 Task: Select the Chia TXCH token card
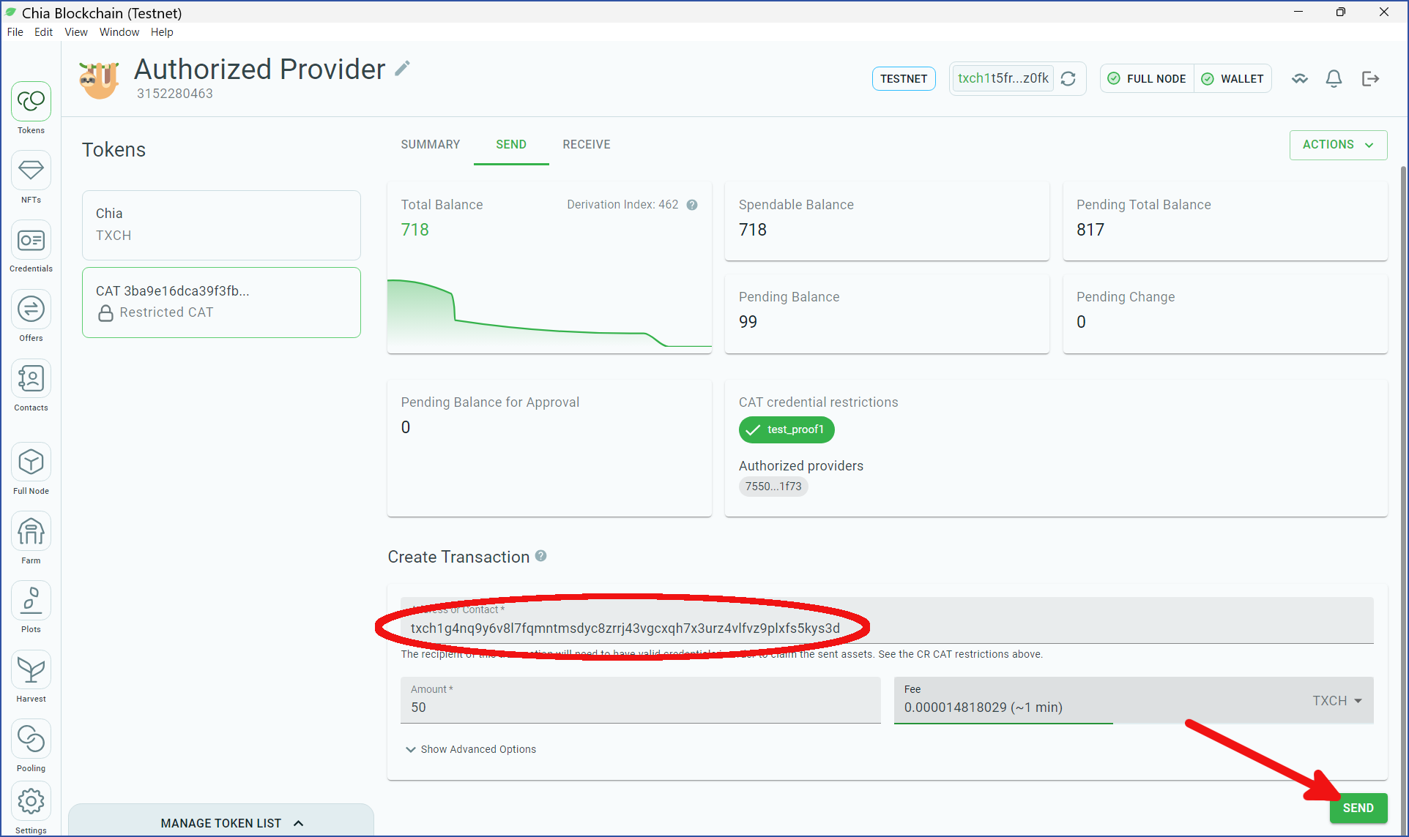(221, 225)
